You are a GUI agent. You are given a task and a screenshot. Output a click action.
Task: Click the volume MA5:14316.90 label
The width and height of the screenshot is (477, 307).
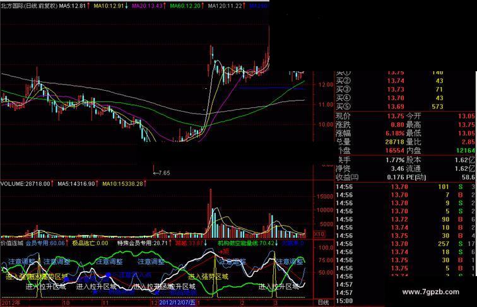coord(76,184)
